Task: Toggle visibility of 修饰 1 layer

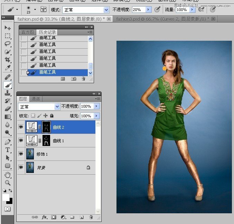Action: (21, 154)
